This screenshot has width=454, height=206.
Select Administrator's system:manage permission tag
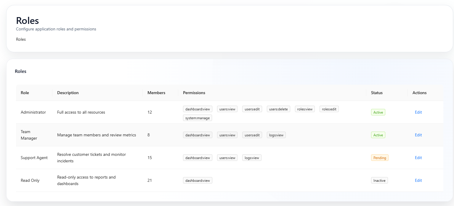(x=198, y=118)
